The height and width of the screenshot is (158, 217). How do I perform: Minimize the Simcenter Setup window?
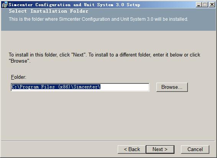pyautogui.click(x=199, y=5)
